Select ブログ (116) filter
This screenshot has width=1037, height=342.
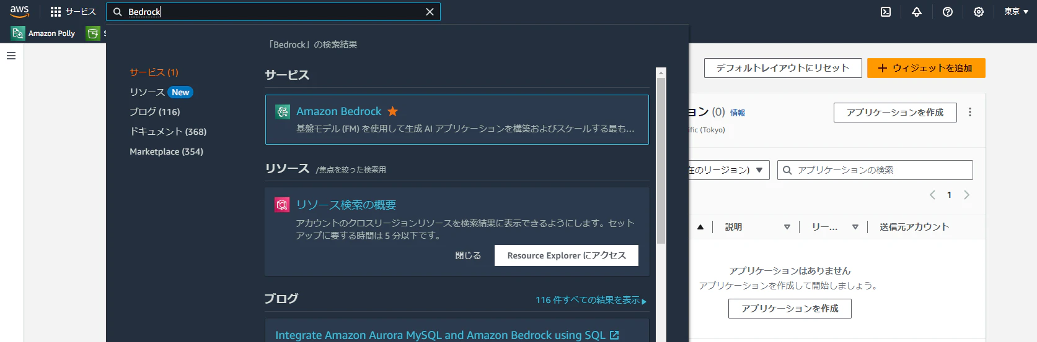[x=154, y=112]
